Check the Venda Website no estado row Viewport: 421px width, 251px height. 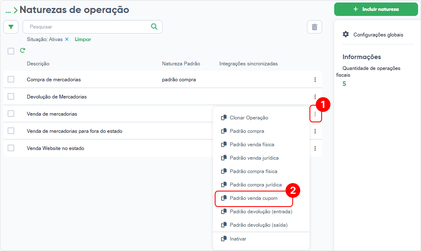[x=11, y=148]
